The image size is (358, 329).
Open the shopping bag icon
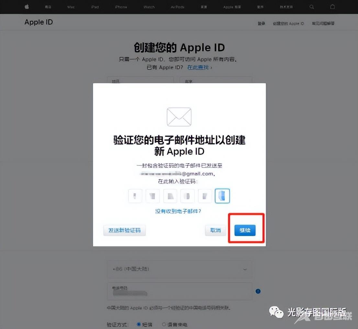pos(332,7)
